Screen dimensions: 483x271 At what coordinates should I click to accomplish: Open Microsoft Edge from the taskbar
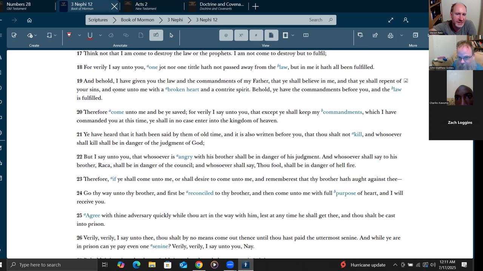[137, 265]
